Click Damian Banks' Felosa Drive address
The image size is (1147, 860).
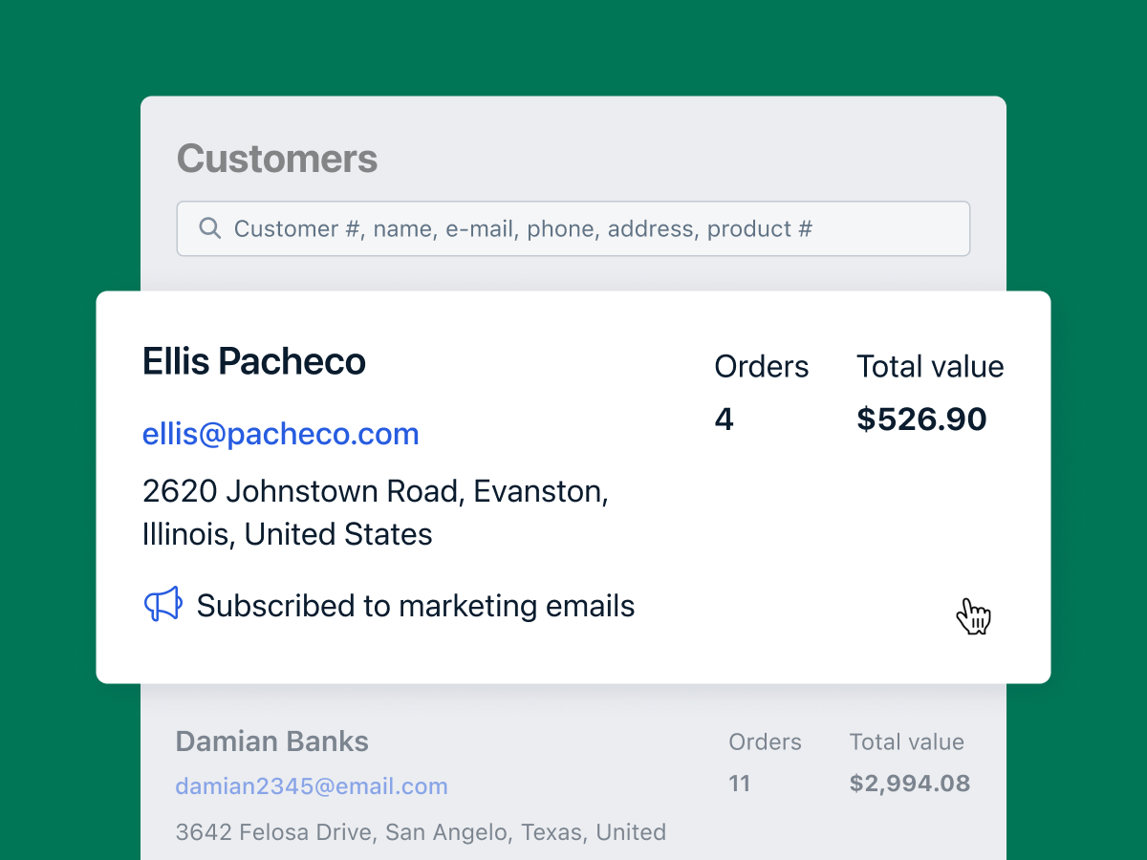421,832
